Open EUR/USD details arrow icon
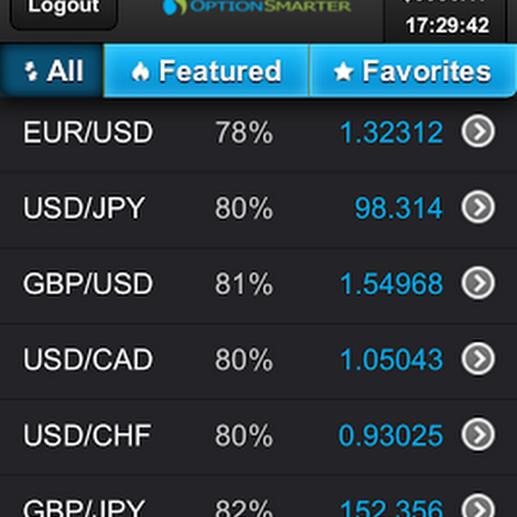 click(478, 132)
